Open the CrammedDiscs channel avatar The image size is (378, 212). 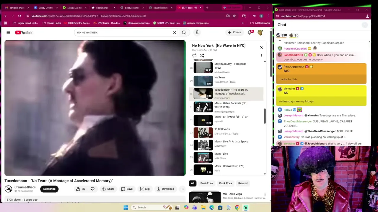coord(8,189)
